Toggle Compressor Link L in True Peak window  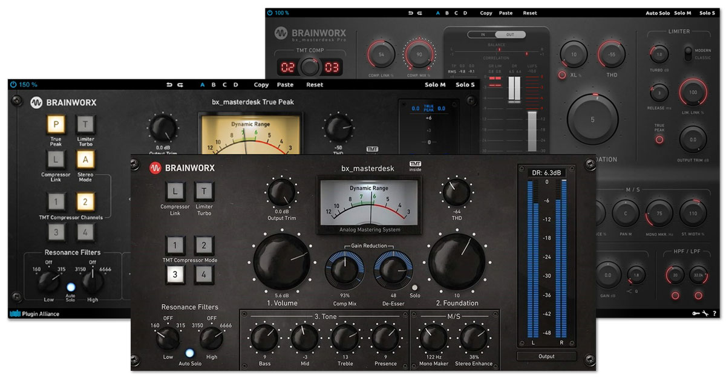56,160
